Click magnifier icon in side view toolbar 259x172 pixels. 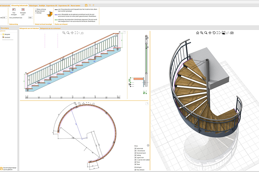(68, 33)
